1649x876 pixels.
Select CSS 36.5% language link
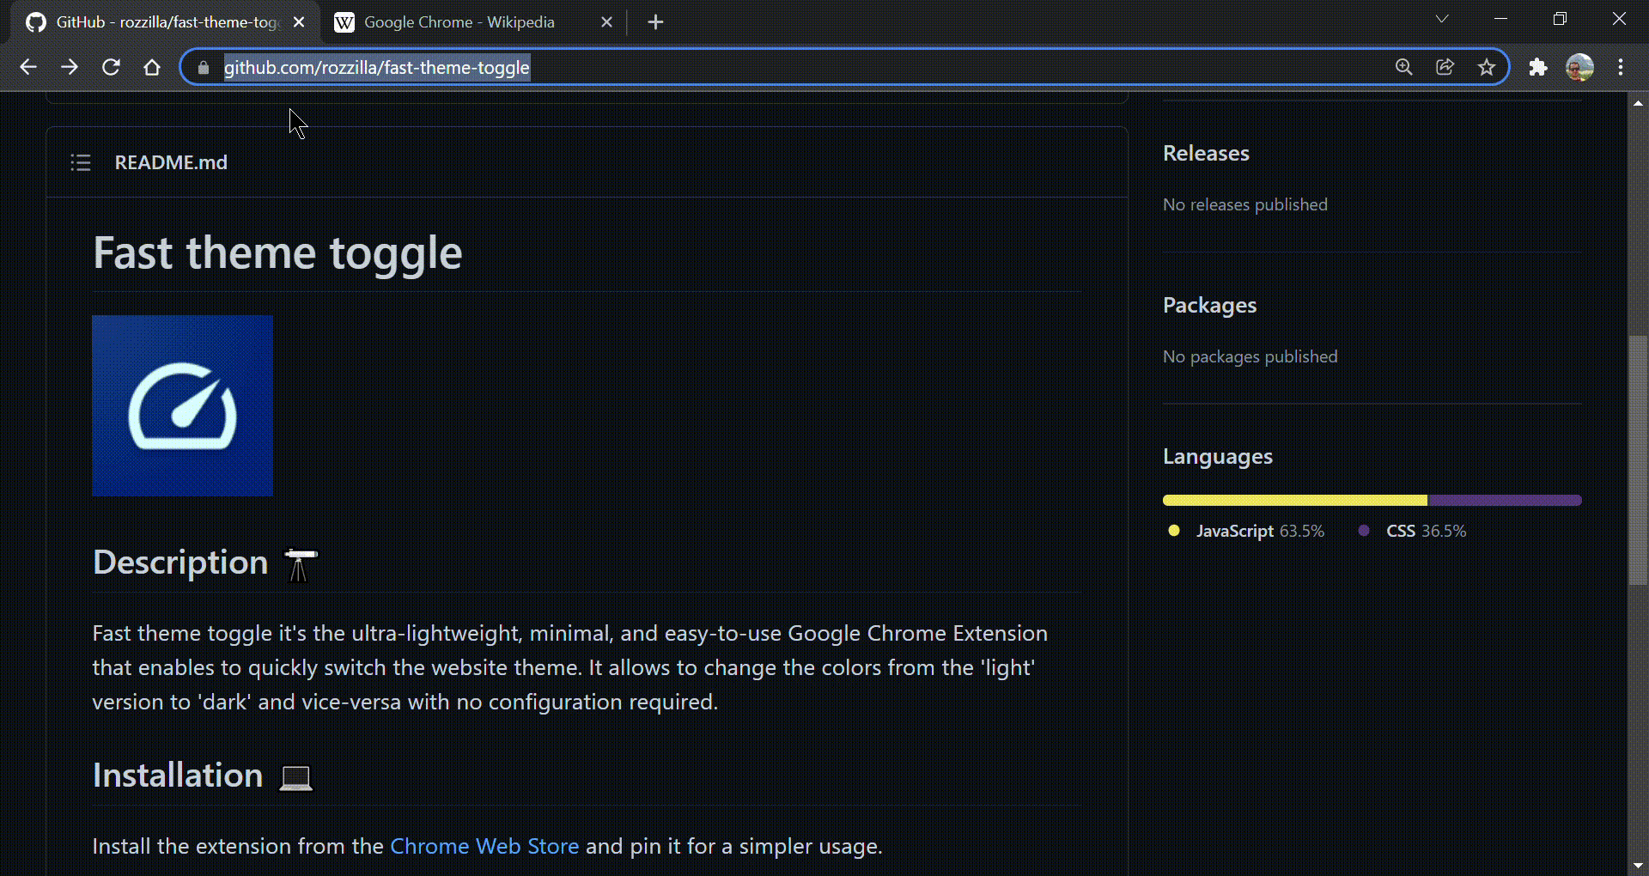point(1414,531)
